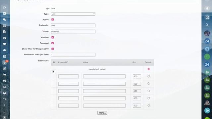Image resolution: width=212 pixels, height=119 pixels.
Task: Click the Default column header
Action: pos(148,62)
